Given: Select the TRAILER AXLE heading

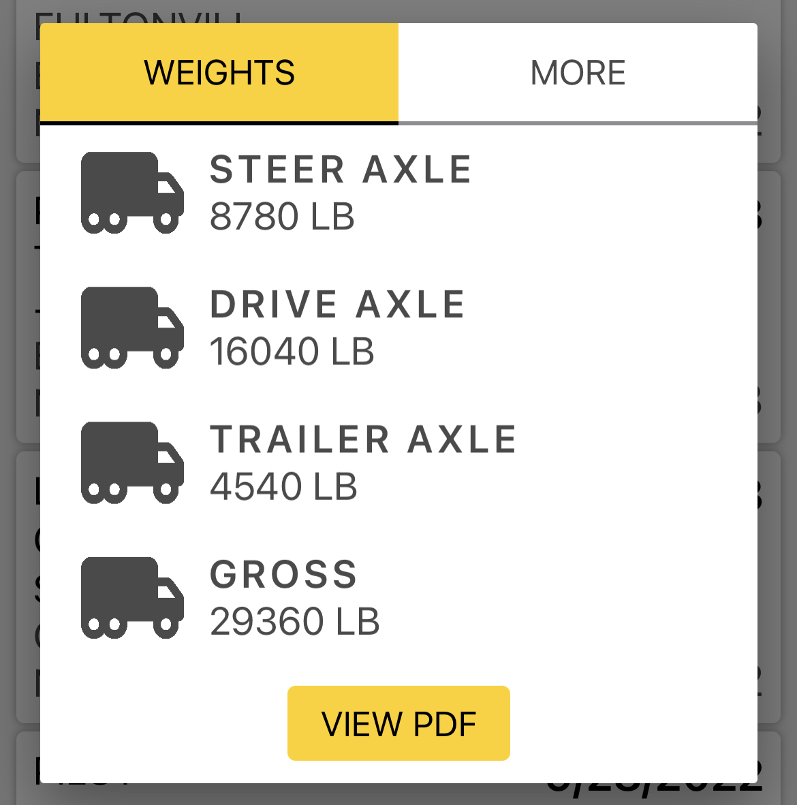Looking at the screenshot, I should point(363,439).
